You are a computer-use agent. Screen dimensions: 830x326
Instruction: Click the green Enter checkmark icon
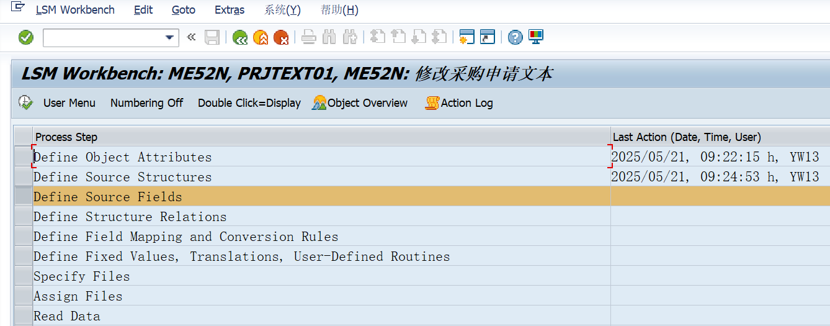[x=26, y=38]
